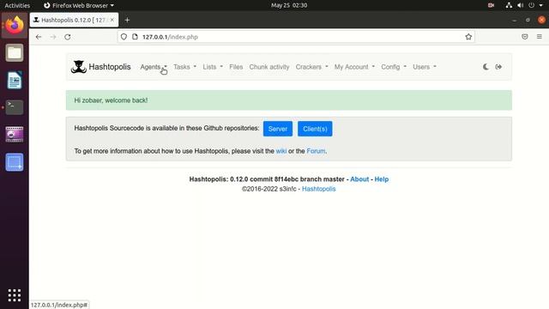Click the Client(s) repository button
The width and height of the screenshot is (549, 309).
pyautogui.click(x=315, y=129)
